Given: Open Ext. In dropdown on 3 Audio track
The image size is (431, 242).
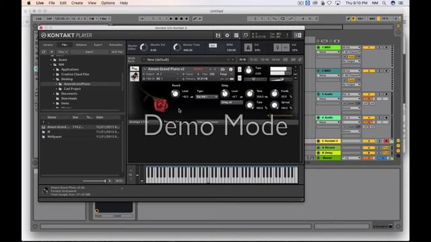Looking at the screenshot, I should click(351, 94).
